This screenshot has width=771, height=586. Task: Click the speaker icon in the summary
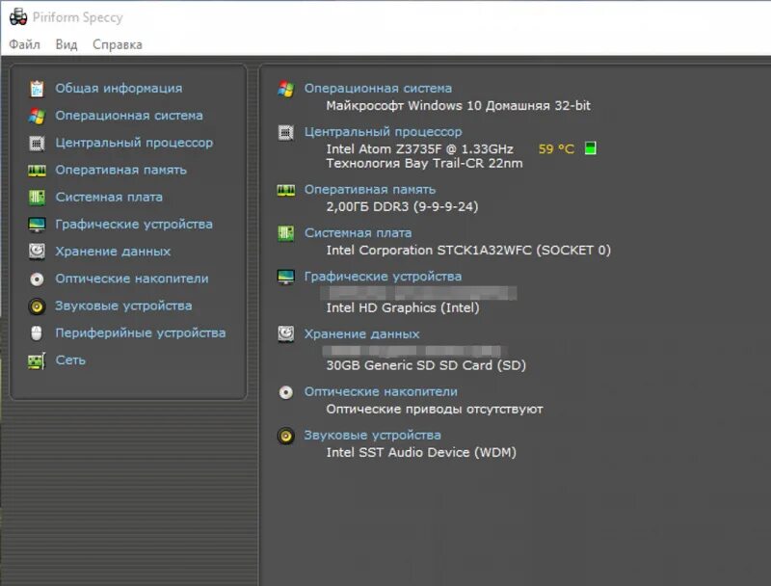pyautogui.click(x=285, y=436)
